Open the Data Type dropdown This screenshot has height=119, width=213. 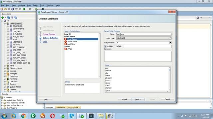click(170, 38)
